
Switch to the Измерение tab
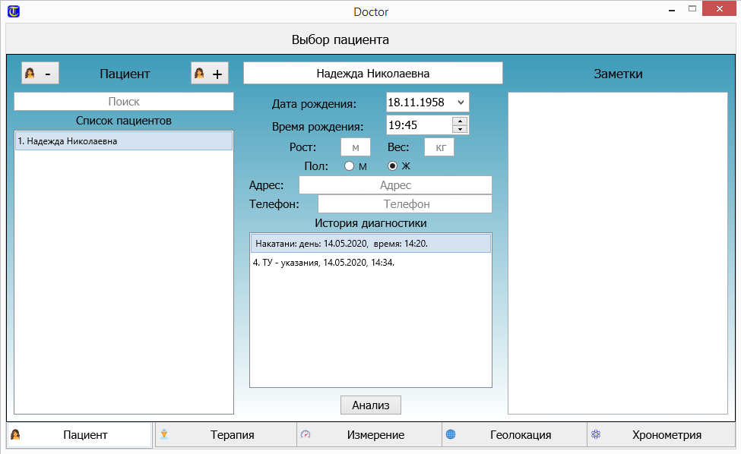(369, 435)
